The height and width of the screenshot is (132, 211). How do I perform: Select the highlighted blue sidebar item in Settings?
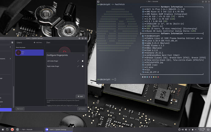tap(6, 110)
